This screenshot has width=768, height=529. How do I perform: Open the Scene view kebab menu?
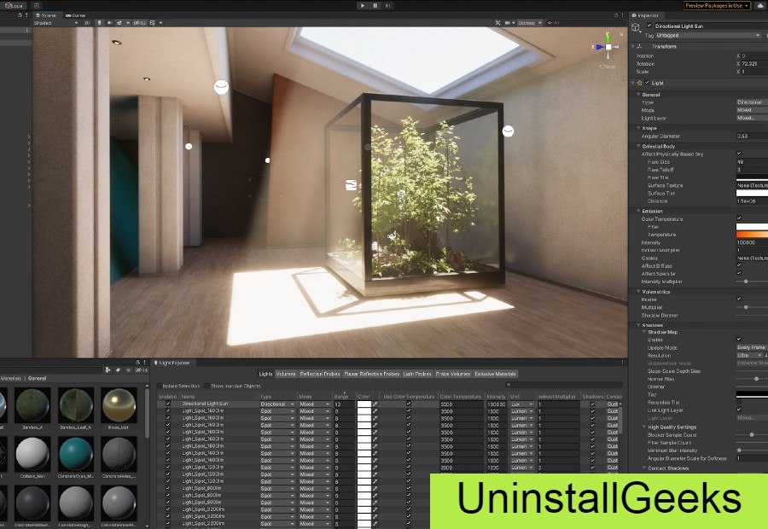pos(623,15)
